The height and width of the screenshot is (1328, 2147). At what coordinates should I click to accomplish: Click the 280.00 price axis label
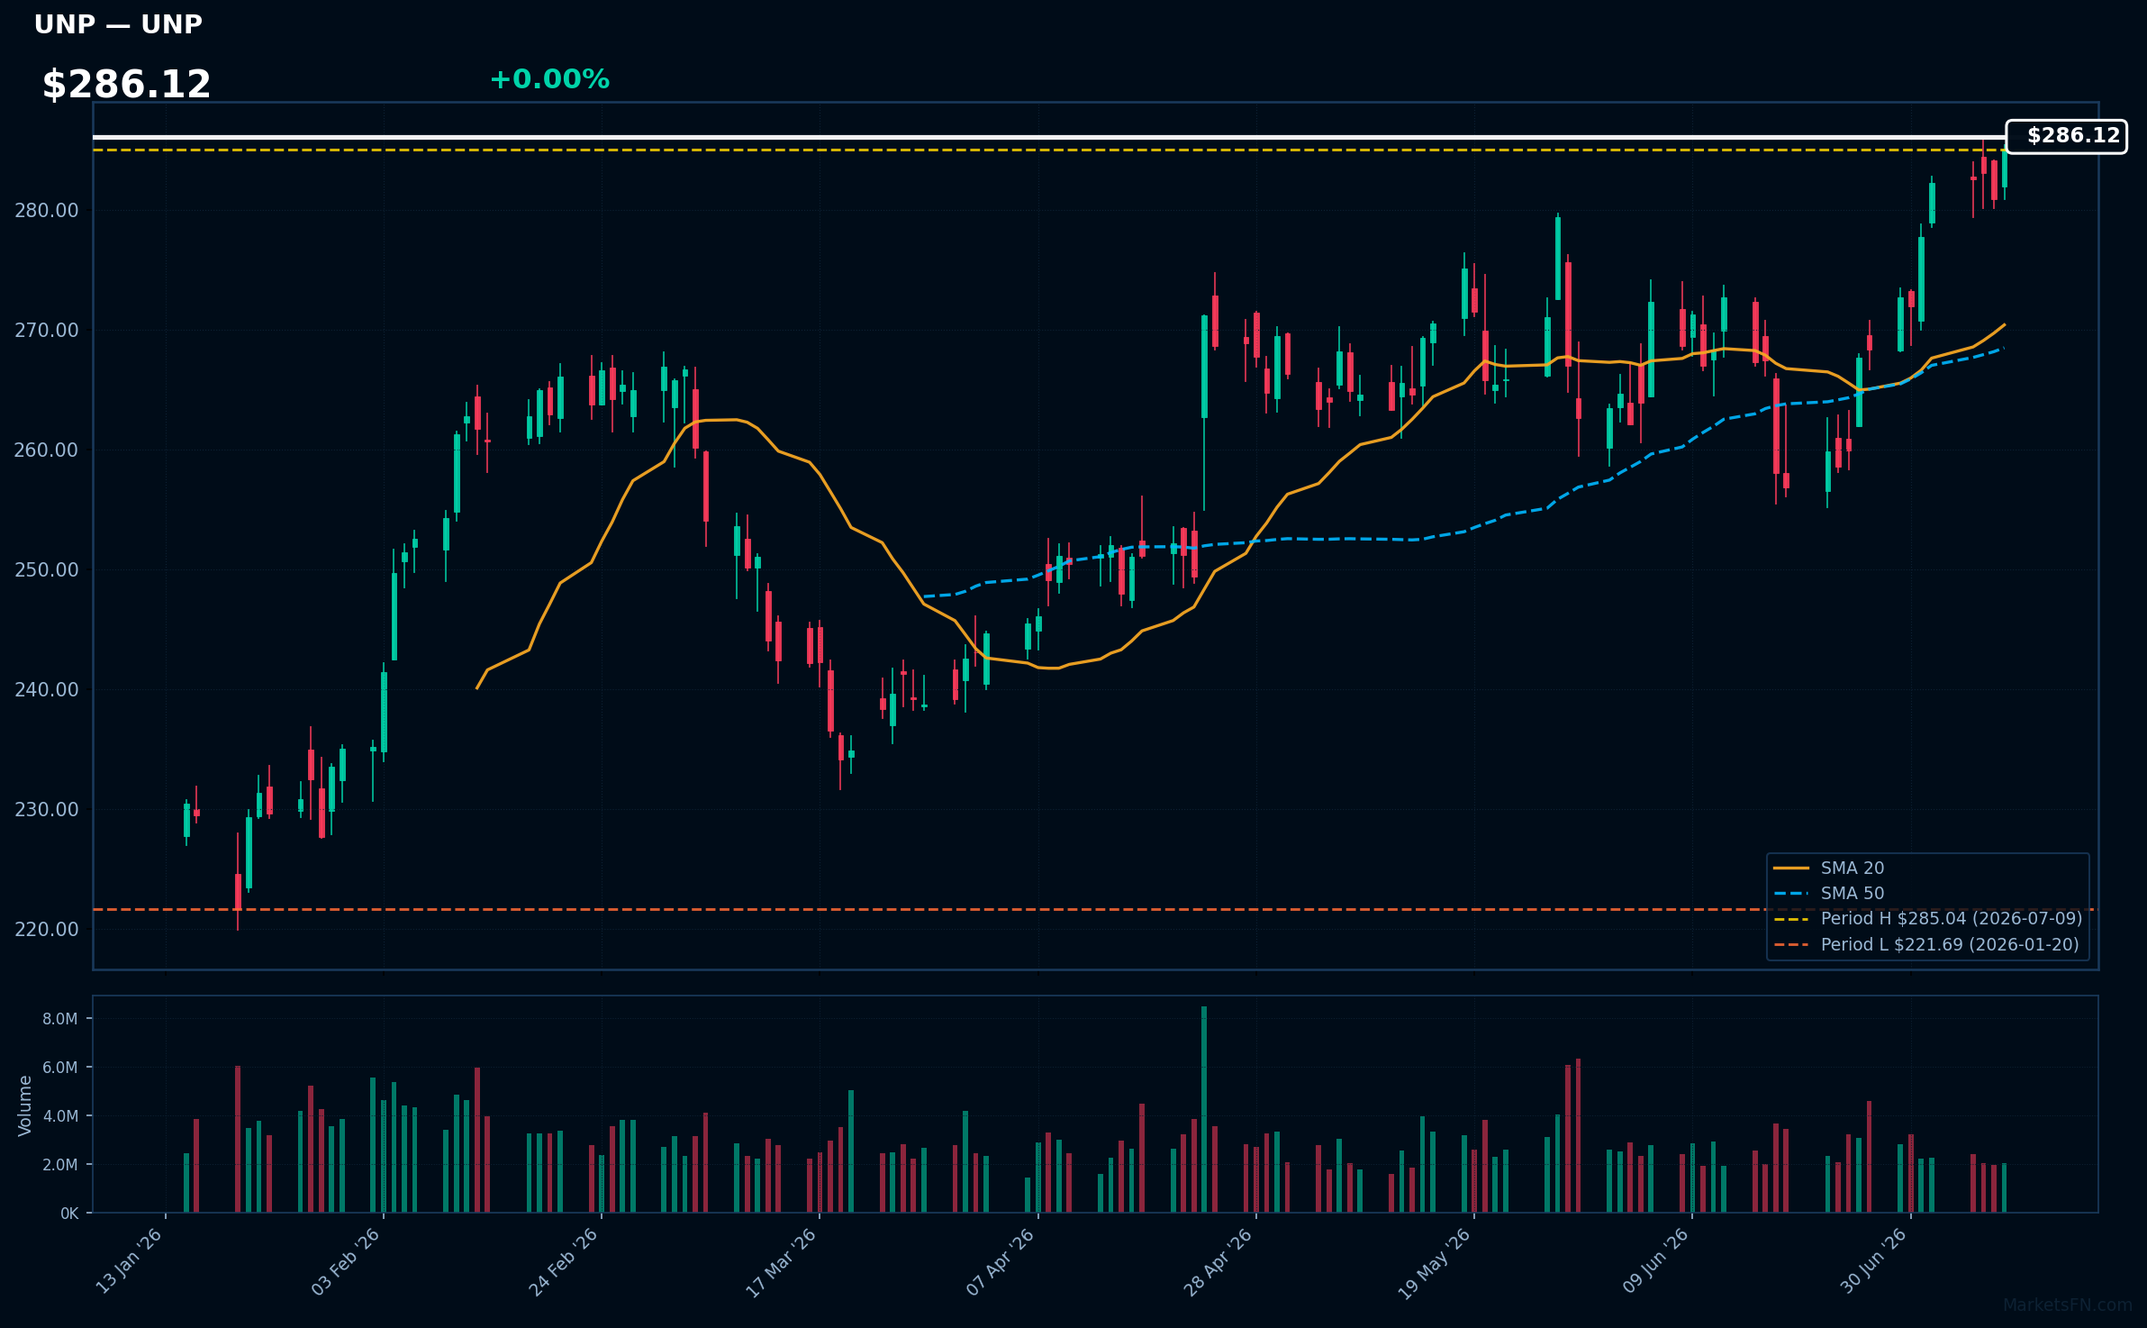(x=46, y=211)
